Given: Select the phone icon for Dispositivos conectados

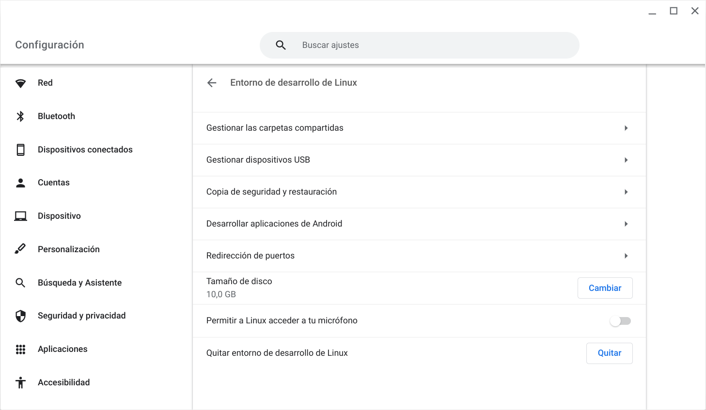Looking at the screenshot, I should (x=20, y=150).
